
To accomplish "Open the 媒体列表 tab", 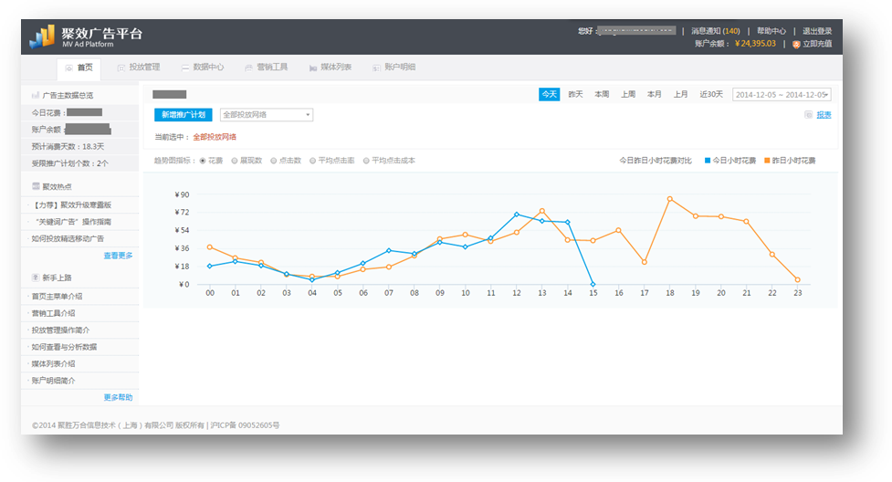I will pyautogui.click(x=330, y=68).
